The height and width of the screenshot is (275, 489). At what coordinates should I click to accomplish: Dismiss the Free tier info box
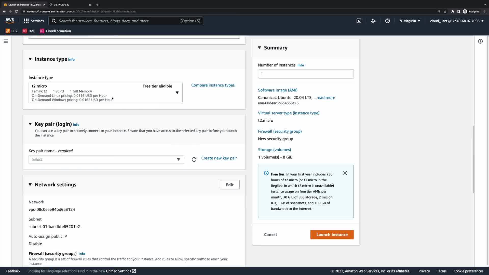[345, 173]
